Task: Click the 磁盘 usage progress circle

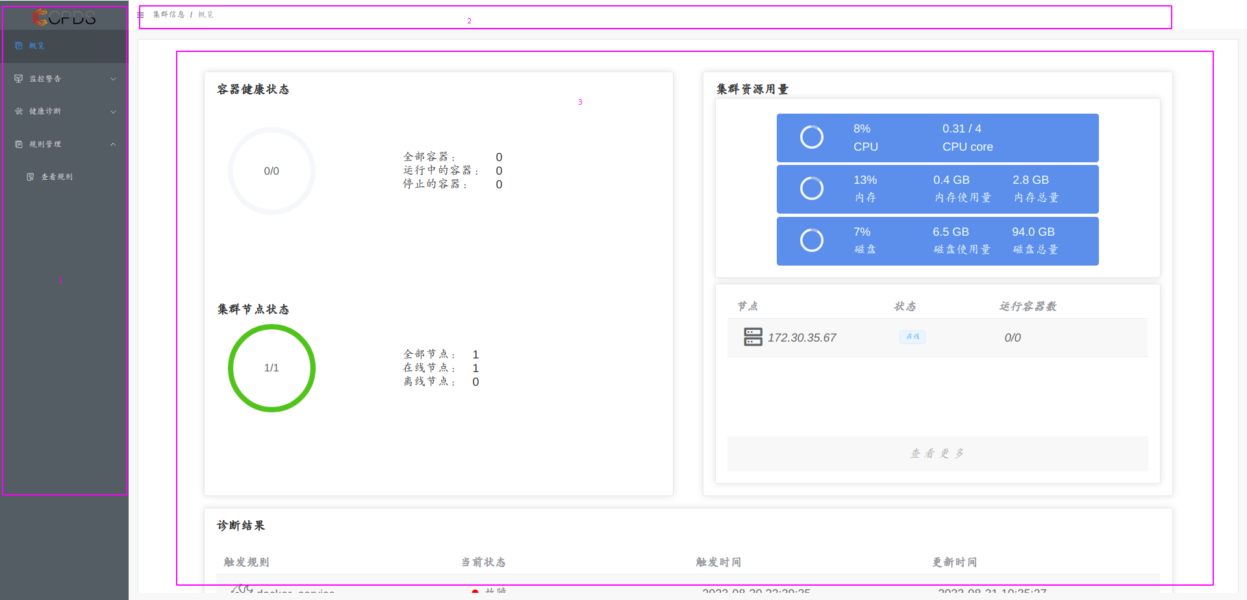Action: point(811,240)
